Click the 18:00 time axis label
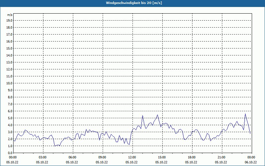The width and height of the screenshot is (265, 166). [192, 157]
